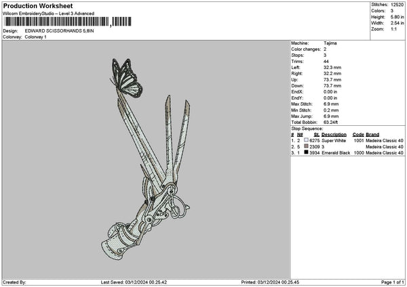The image size is (407, 287).
Task: Click the Max Jump value 6.9 mm
Action: tap(331, 116)
